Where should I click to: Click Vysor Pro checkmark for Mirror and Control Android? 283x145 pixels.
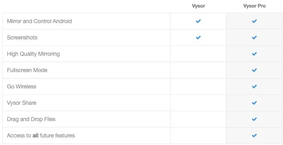[x=254, y=21]
